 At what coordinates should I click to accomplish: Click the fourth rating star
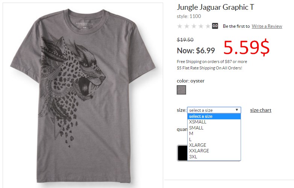point(201,26)
